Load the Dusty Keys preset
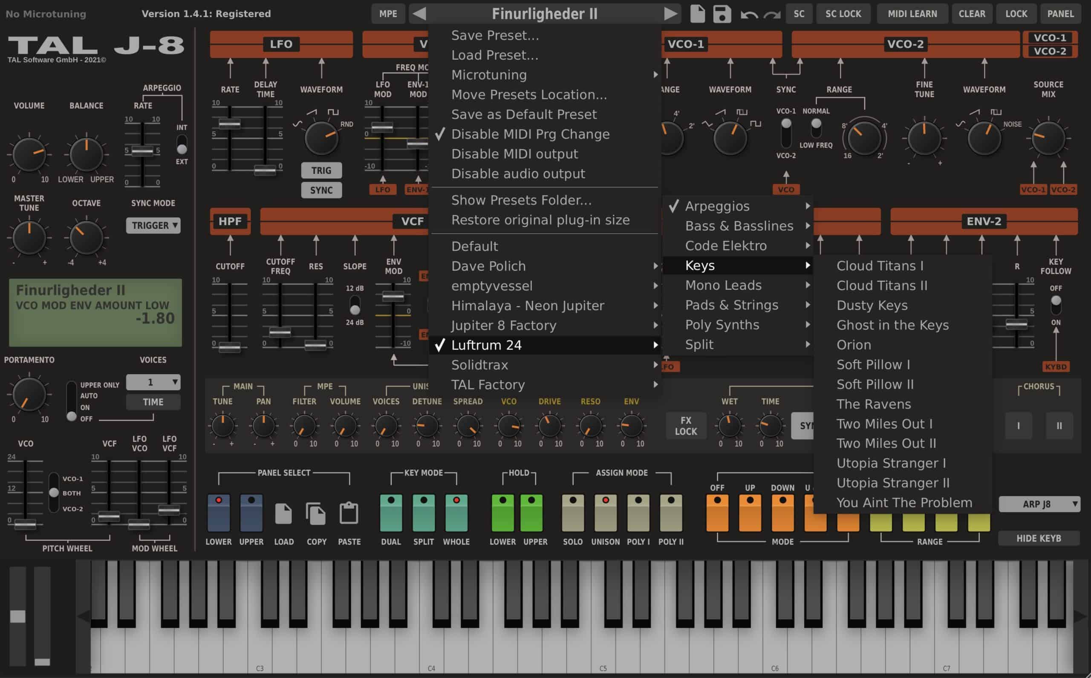1091x678 pixels. 902,306
